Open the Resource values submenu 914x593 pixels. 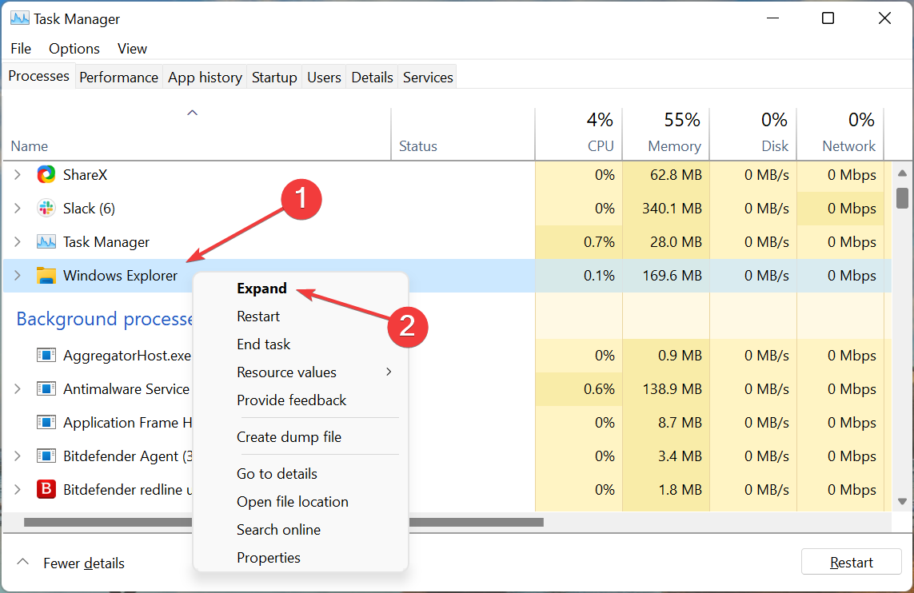click(286, 372)
